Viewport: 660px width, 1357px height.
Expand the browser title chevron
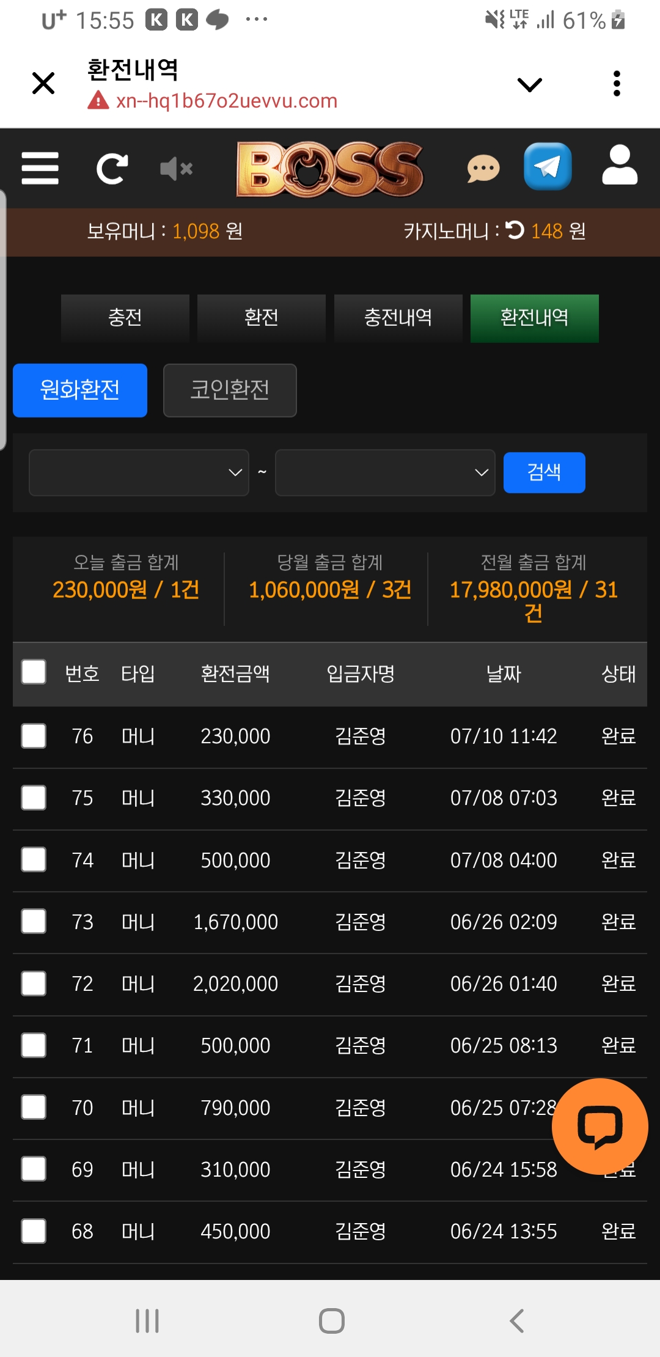(x=529, y=84)
